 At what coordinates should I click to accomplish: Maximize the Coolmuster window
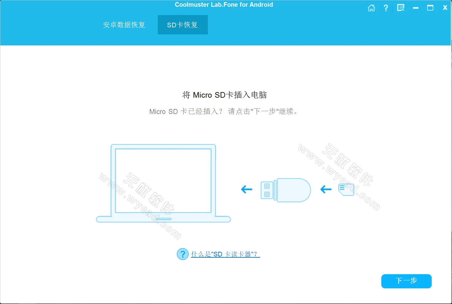click(430, 8)
